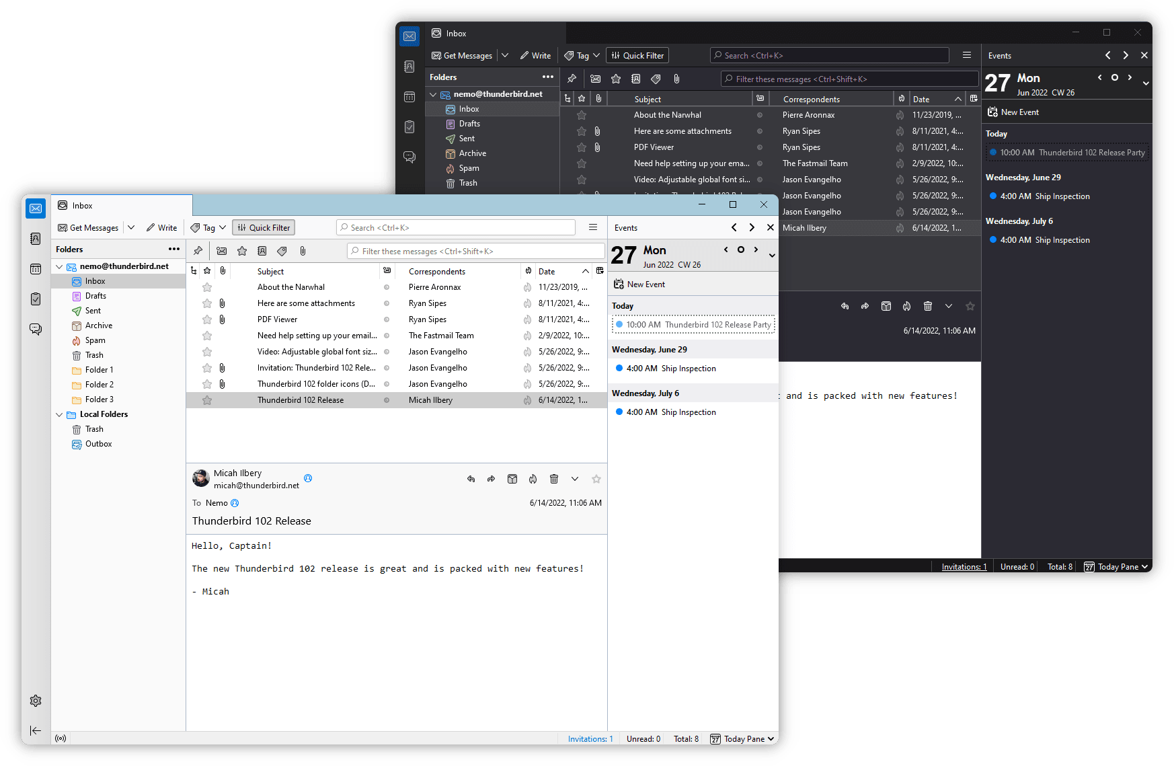This screenshot has height=766, width=1174.
Task: Open Chat space in dark window sidebar
Action: click(x=409, y=157)
